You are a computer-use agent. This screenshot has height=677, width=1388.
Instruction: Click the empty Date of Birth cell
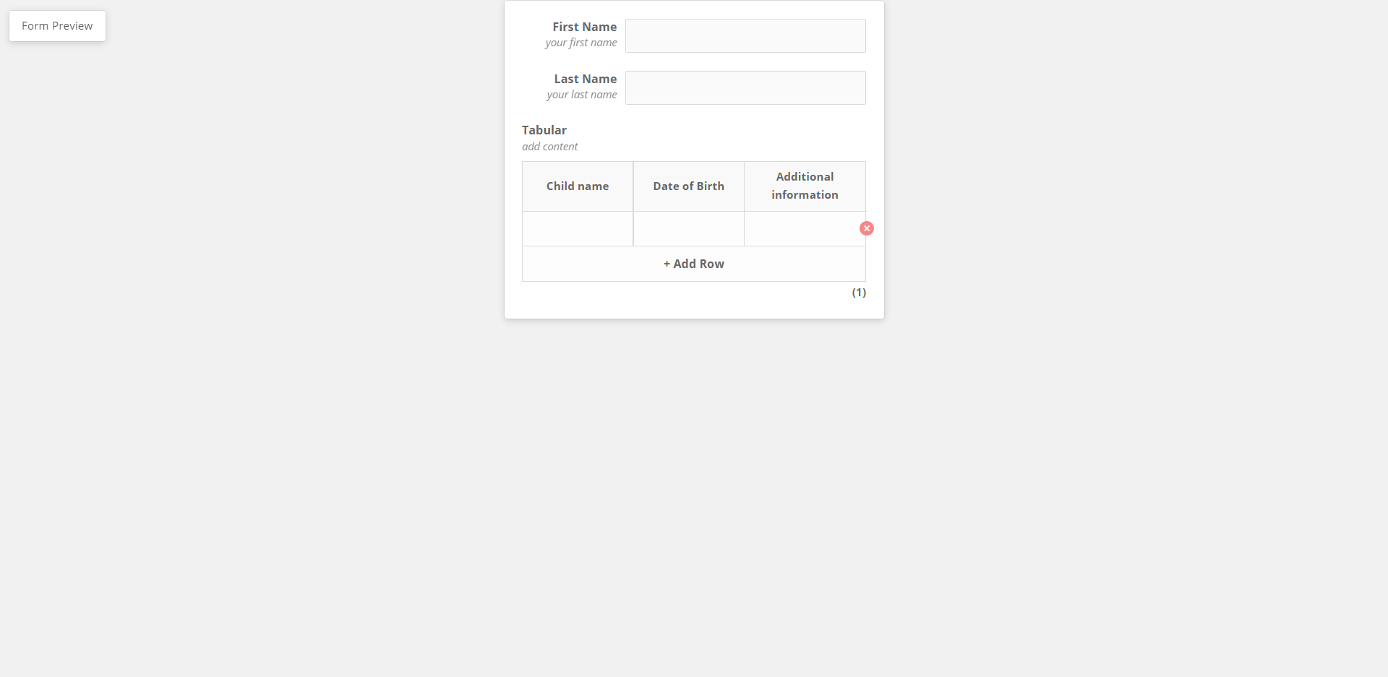pyautogui.click(x=689, y=229)
